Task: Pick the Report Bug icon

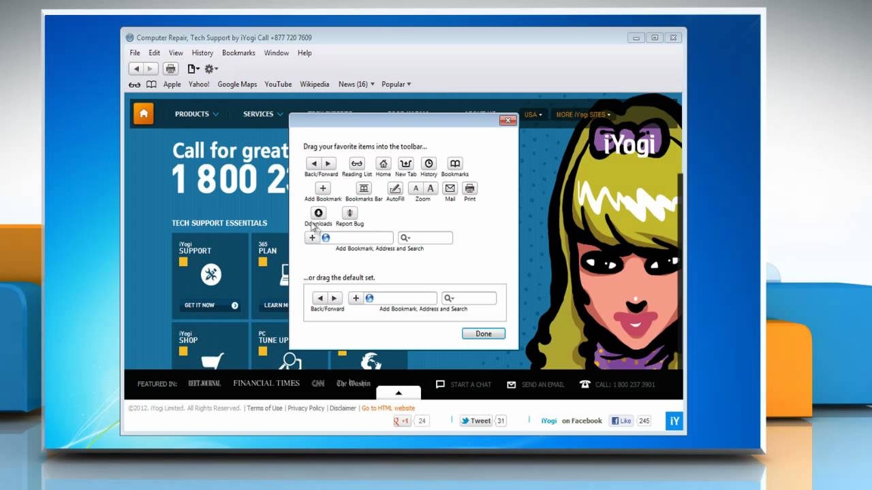Action: pos(349,213)
